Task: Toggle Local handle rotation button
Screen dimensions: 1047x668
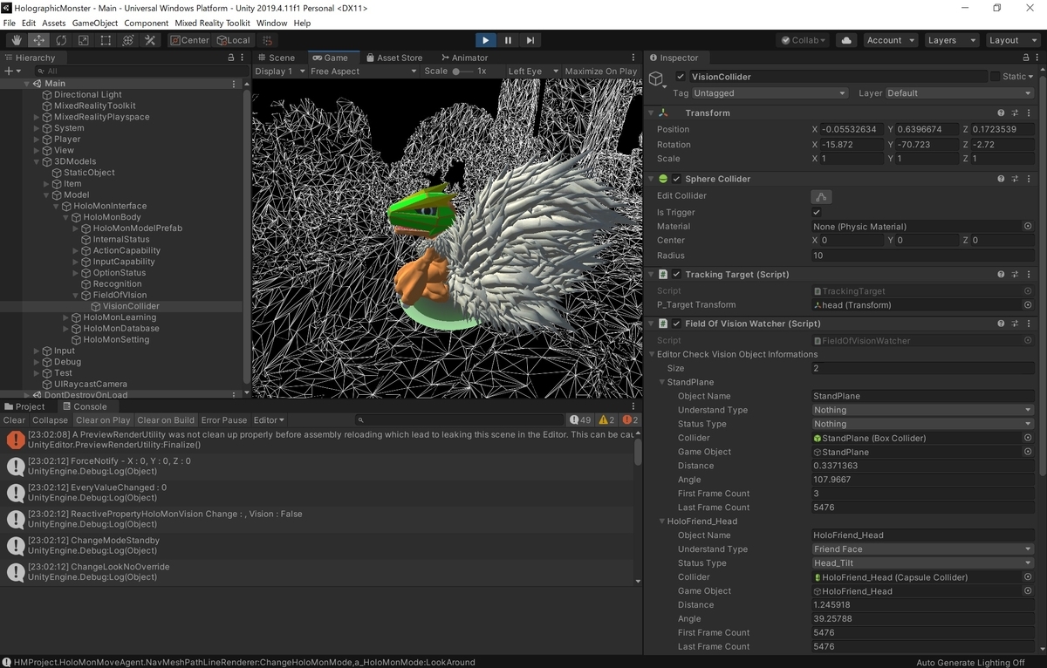Action: (232, 40)
